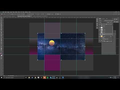The image size is (120, 90).
Task: Switch to the Paths panel tab
Action: click(x=107, y=19)
